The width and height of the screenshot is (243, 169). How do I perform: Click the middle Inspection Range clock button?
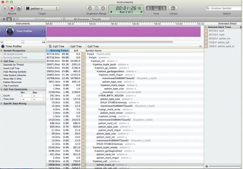pyautogui.click(x=96, y=8)
